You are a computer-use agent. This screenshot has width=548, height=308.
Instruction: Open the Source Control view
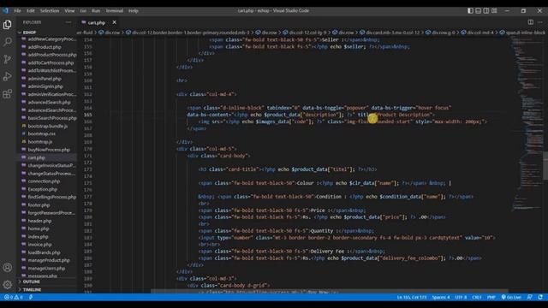pyautogui.click(x=8, y=59)
